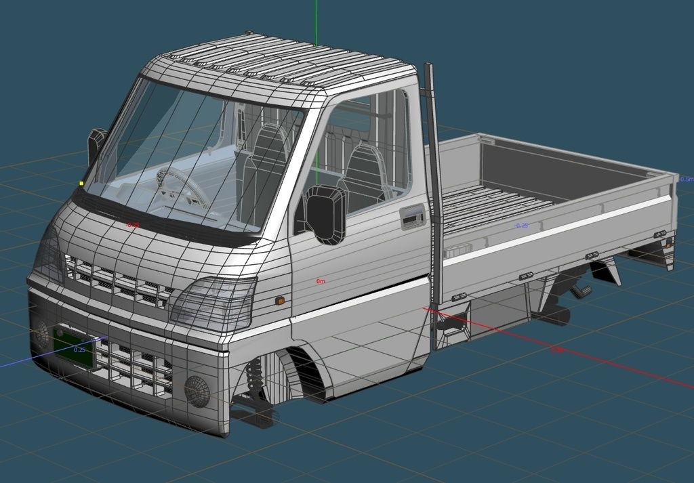Select the upper front grille
The width and height of the screenshot is (694, 483).
tap(119, 282)
